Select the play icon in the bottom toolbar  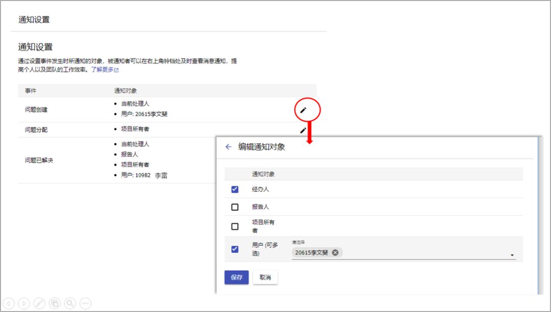pyautogui.click(x=24, y=303)
